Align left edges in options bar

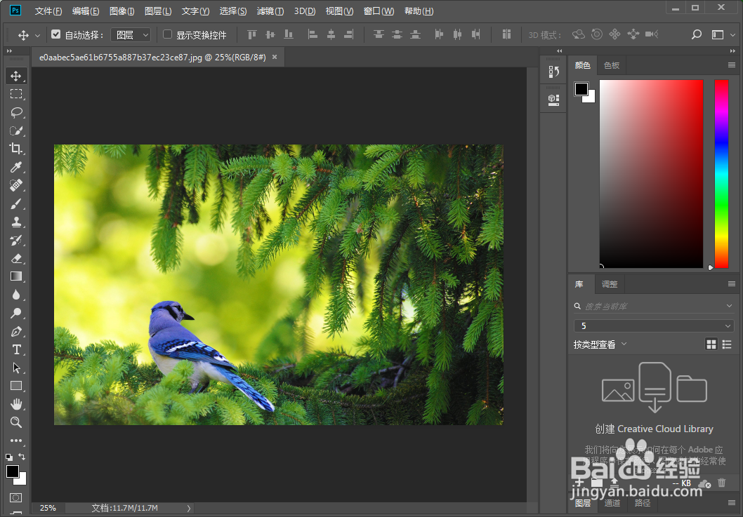(313, 34)
